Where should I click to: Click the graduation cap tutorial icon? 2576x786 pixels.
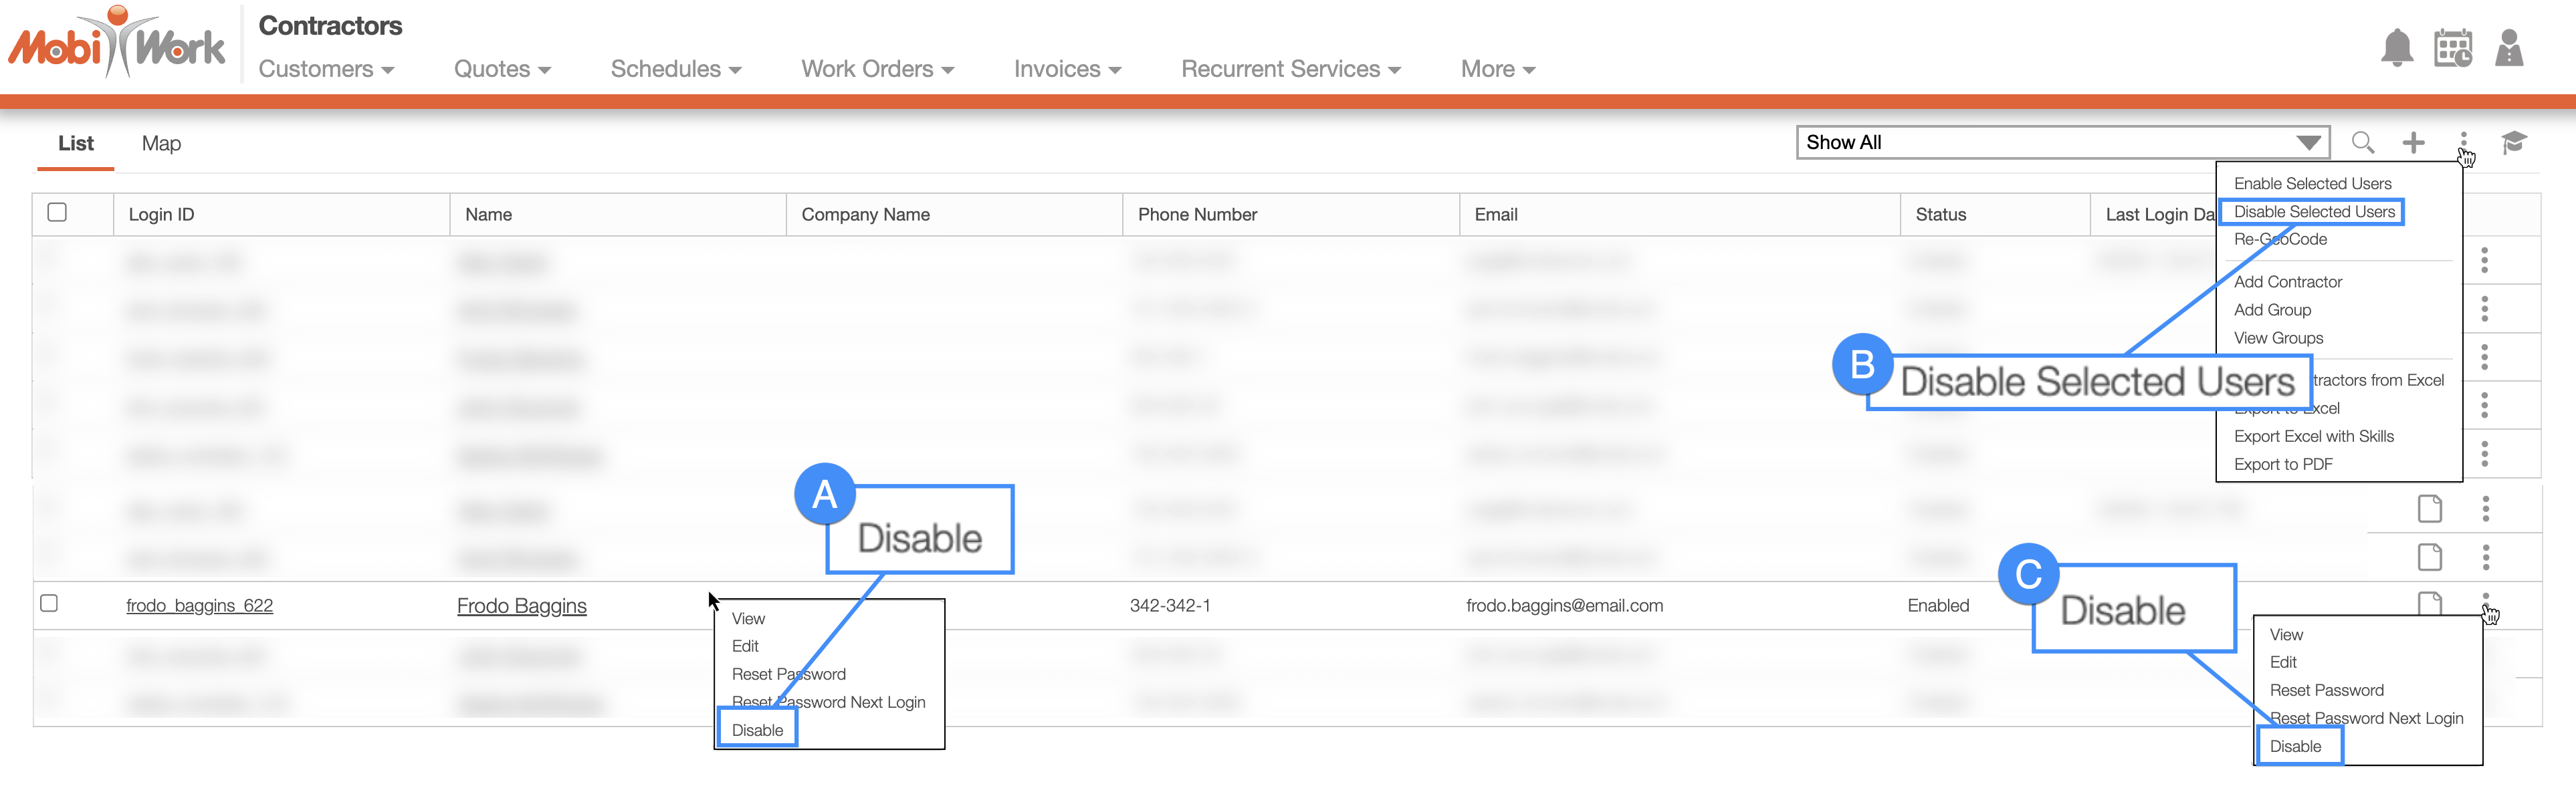2513,142
